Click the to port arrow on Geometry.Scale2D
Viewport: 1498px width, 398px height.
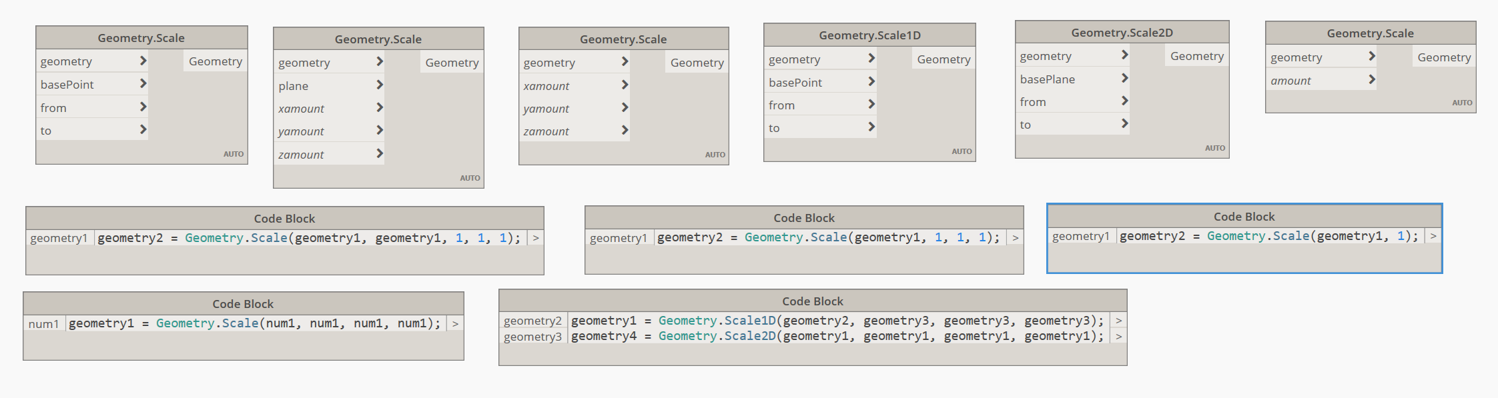click(x=1124, y=124)
